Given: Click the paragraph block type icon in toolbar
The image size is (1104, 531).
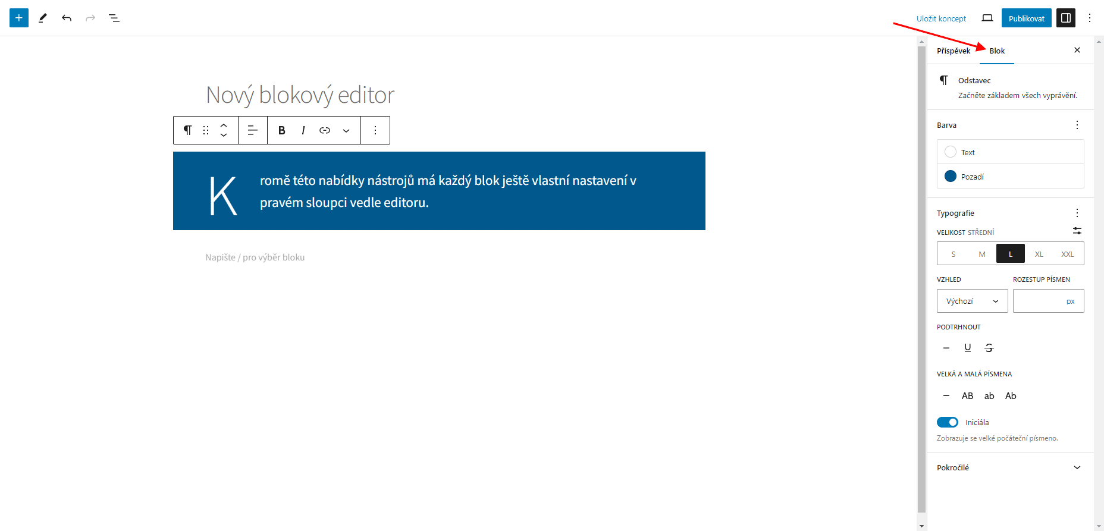Looking at the screenshot, I should [188, 130].
